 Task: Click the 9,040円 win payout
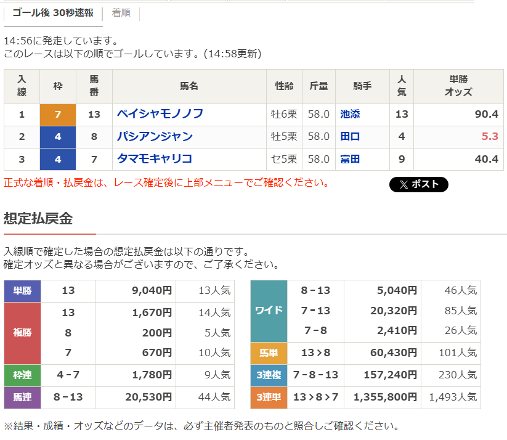[152, 290]
